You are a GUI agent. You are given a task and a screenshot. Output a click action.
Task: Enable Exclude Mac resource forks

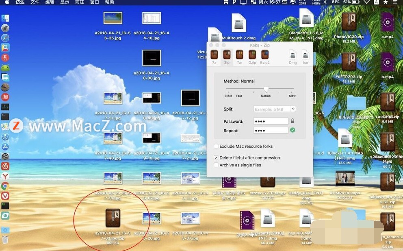[x=216, y=146]
